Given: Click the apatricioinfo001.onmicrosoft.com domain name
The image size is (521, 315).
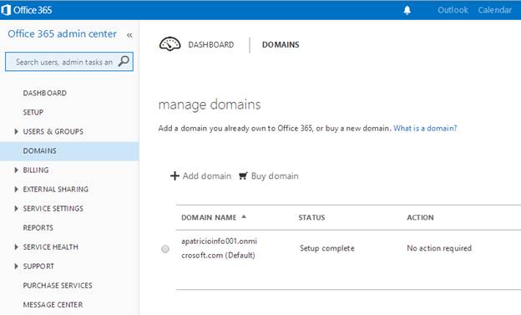Looking at the screenshot, I should [x=219, y=248].
